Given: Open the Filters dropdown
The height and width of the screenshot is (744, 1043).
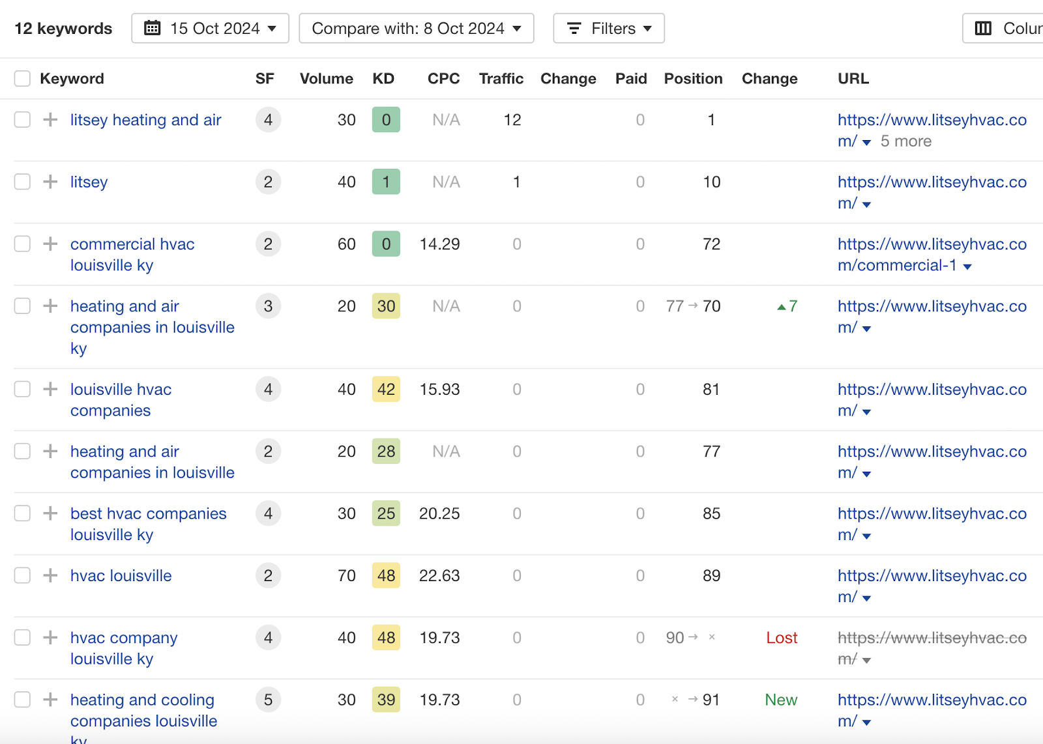Looking at the screenshot, I should 609,29.
